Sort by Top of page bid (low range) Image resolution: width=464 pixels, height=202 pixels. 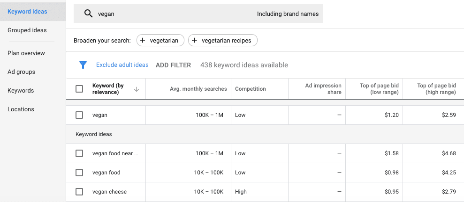coord(379,89)
